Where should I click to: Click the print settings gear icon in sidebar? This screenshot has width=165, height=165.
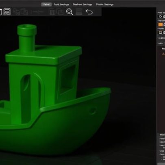[161, 17]
